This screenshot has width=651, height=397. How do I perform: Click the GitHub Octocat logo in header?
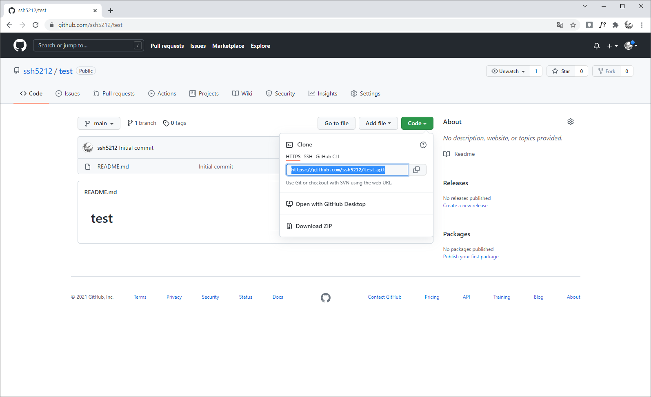[x=20, y=45]
